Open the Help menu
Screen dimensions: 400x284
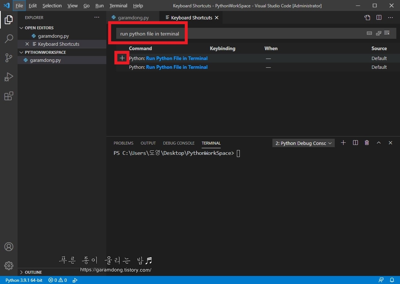point(138,5)
